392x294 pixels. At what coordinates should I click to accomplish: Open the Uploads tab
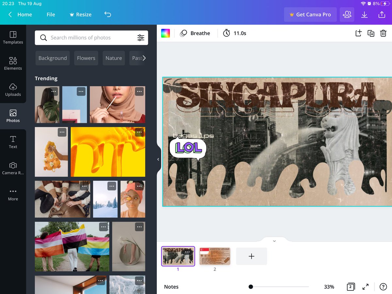[13, 90]
